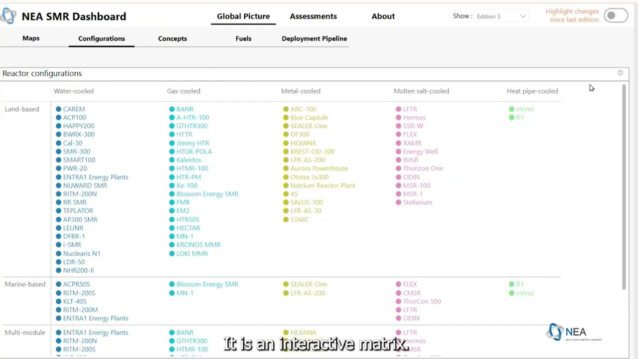
Task: Open the Concepts sub-tab
Action: (172, 38)
